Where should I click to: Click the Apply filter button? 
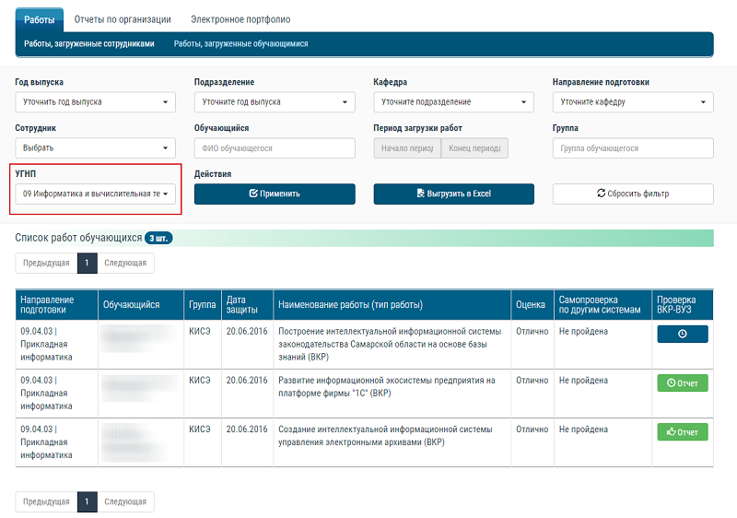coord(275,194)
